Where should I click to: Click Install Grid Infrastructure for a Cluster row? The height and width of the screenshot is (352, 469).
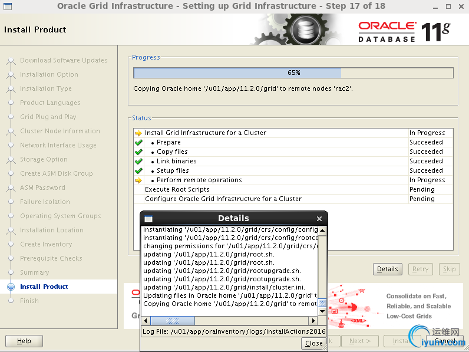coord(293,133)
